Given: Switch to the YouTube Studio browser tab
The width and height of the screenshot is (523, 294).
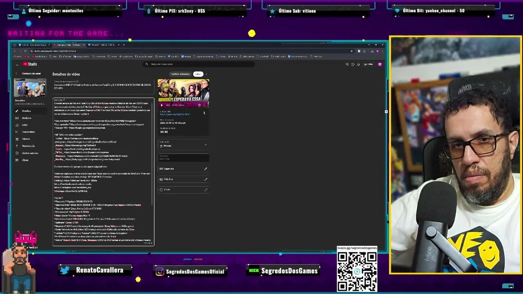Looking at the screenshot, I should coord(69,45).
